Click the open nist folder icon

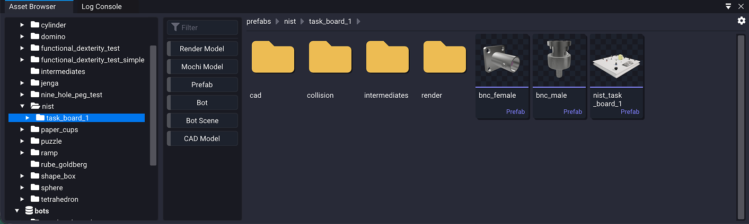(x=36, y=106)
